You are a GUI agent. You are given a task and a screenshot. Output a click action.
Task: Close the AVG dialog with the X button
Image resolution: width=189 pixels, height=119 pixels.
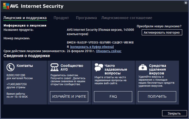[x=186, y=3]
